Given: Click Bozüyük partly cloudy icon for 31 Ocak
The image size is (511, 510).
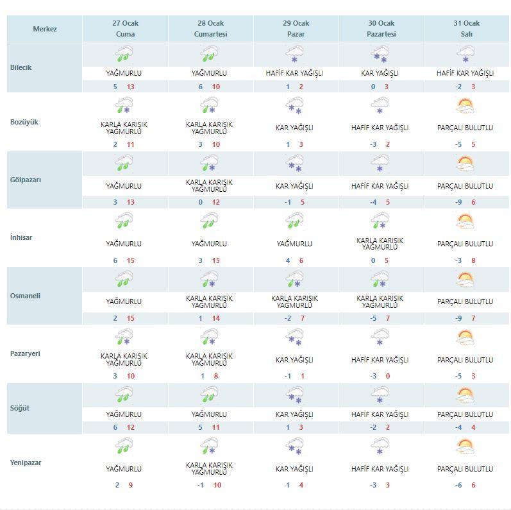Looking at the screenshot, I should (x=465, y=106).
